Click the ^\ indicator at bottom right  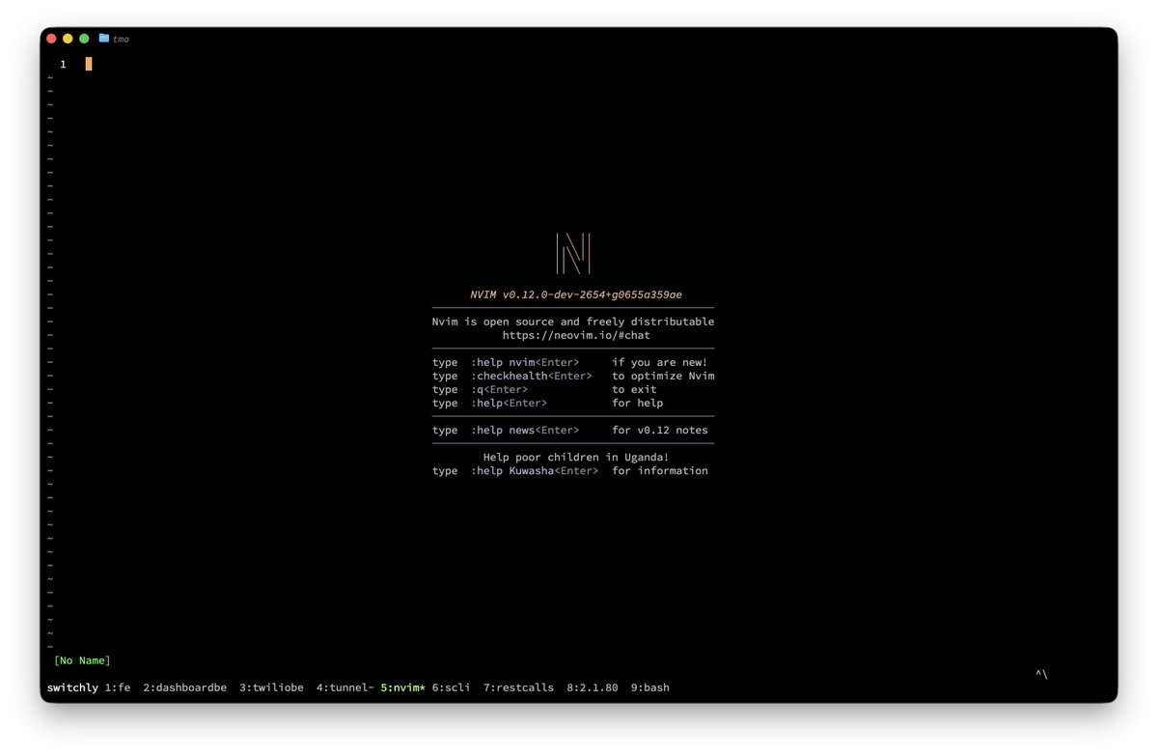pyautogui.click(x=1041, y=674)
